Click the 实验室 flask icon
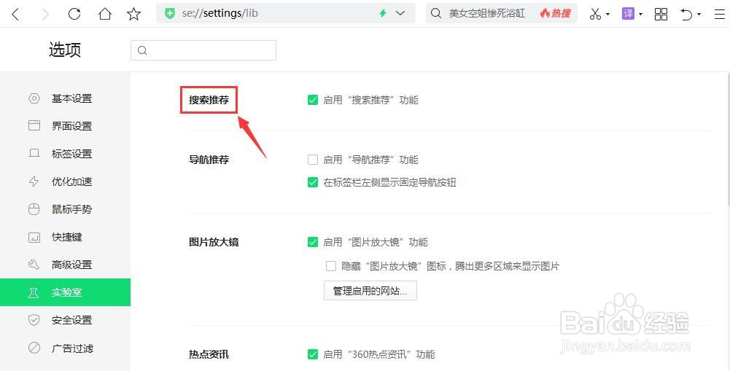Viewport: 730px width, 371px height. pyautogui.click(x=34, y=293)
